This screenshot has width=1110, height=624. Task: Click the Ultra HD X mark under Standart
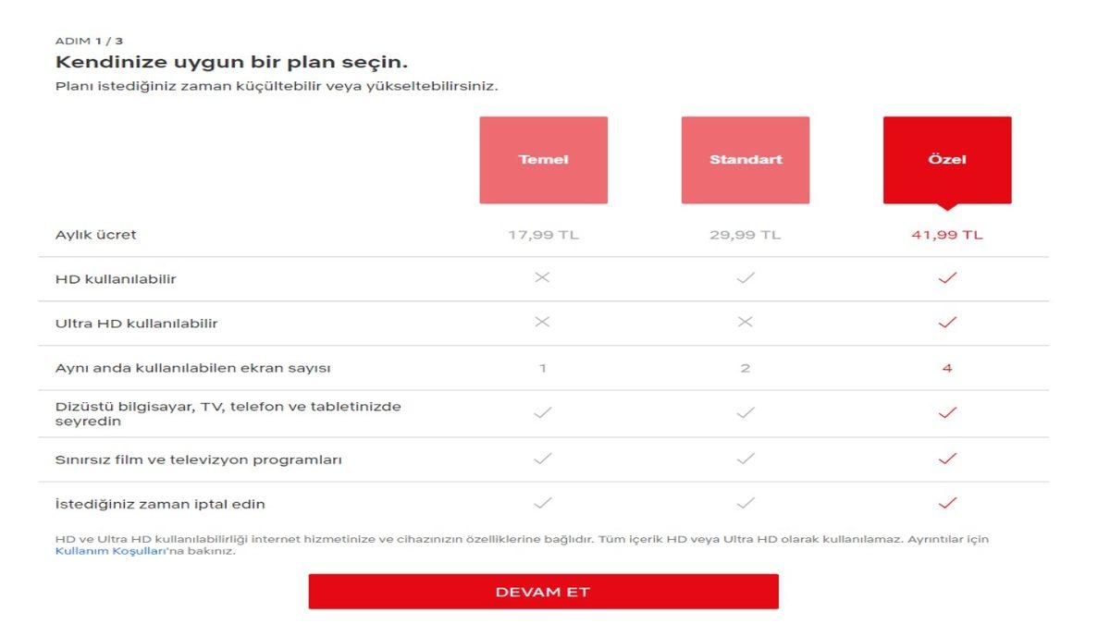(746, 323)
